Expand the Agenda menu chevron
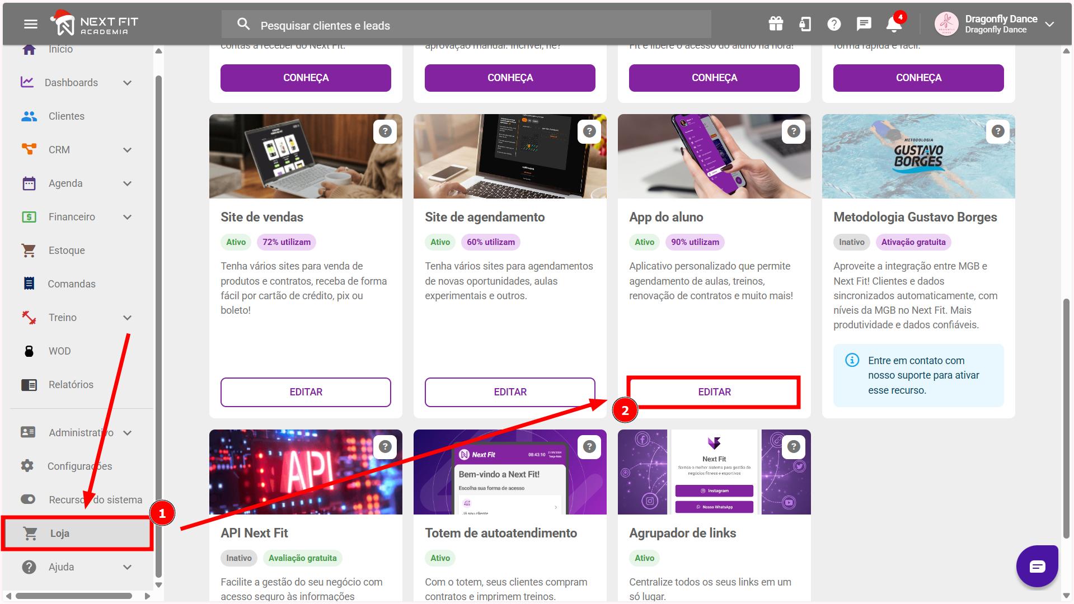The width and height of the screenshot is (1074, 604). (128, 183)
